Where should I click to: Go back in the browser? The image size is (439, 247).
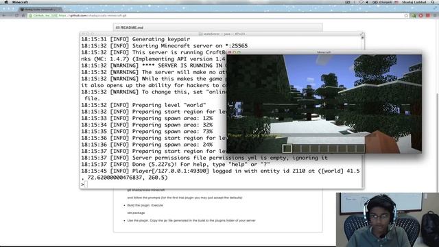(4, 15)
